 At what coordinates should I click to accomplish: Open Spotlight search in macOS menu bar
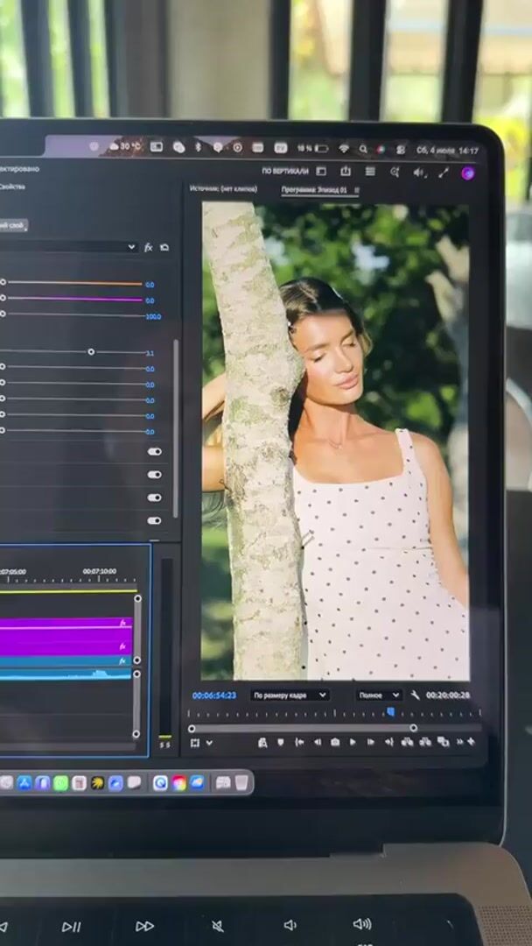pos(363,148)
